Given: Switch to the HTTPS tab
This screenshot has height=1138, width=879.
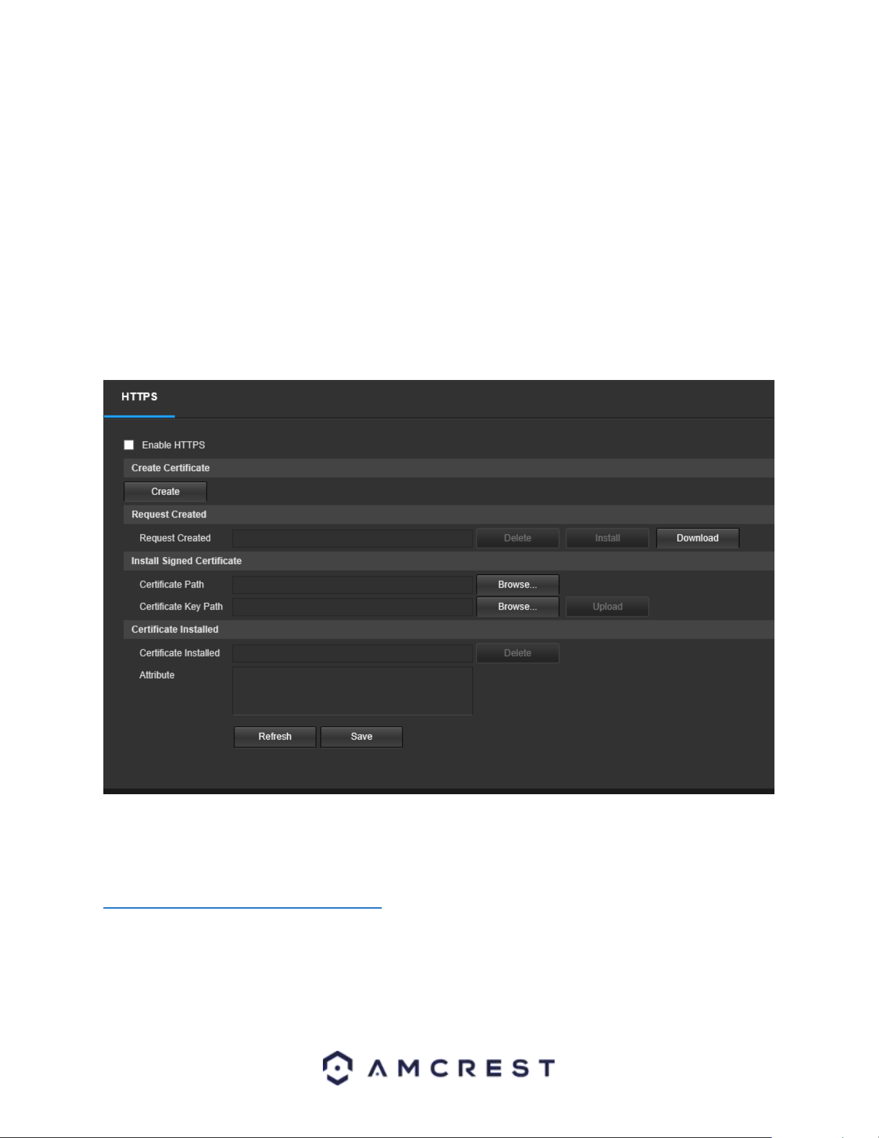Looking at the screenshot, I should tap(140, 397).
